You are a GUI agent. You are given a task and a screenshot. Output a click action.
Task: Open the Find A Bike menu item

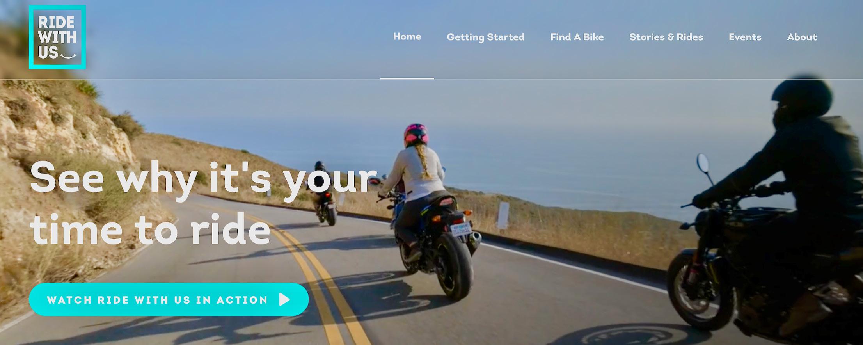(x=577, y=37)
